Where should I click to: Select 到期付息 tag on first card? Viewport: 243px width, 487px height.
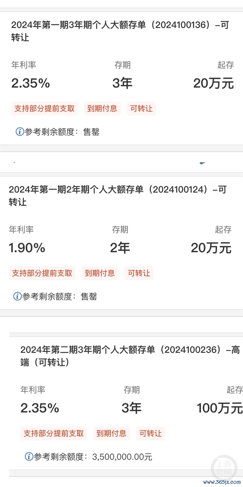coord(102,108)
